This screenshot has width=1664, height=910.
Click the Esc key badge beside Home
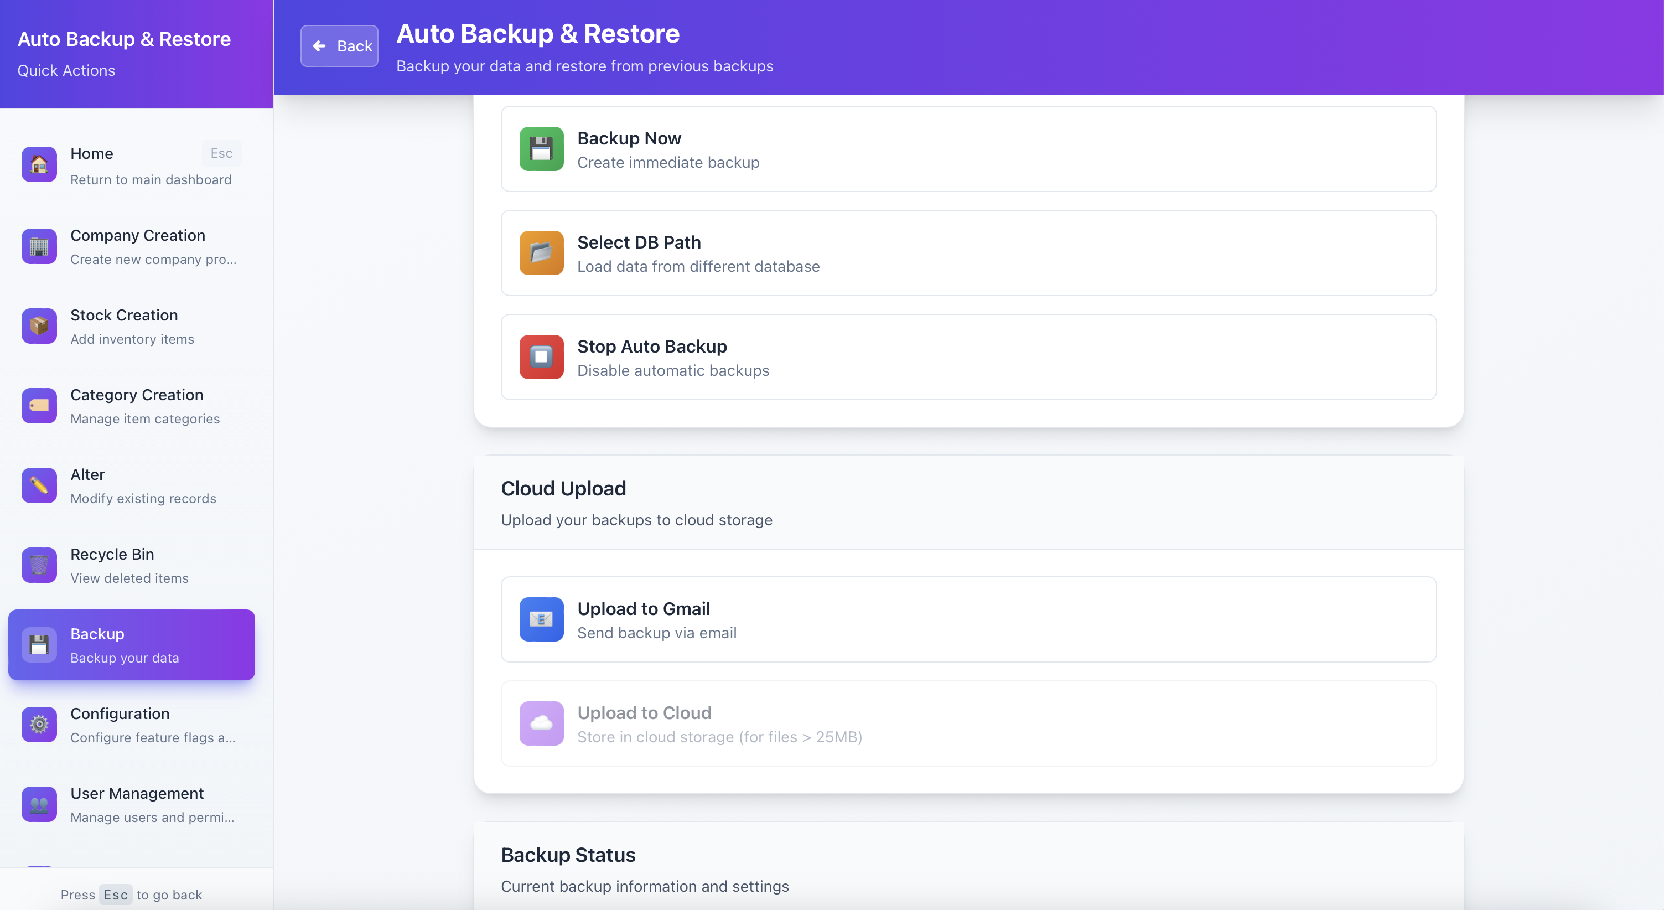pyautogui.click(x=221, y=153)
